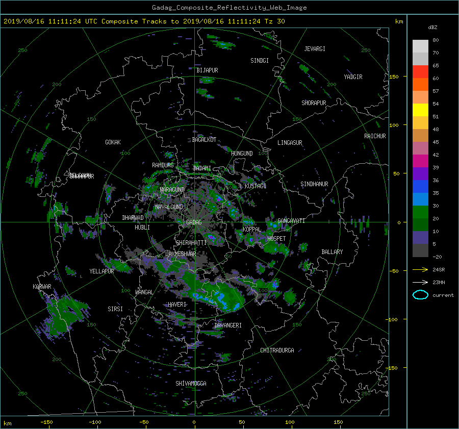Click the bright green 20 dBZ legend swatch
Screen dimensions: 459x429
(420, 212)
